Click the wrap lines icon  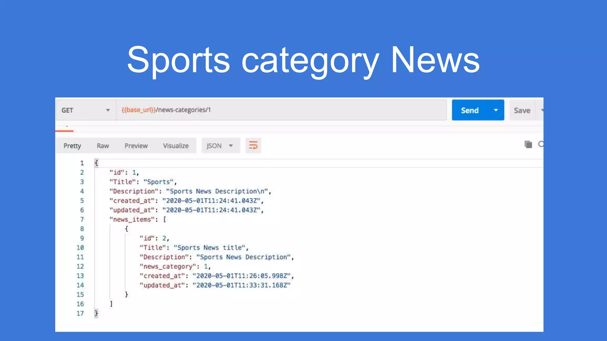(x=253, y=145)
